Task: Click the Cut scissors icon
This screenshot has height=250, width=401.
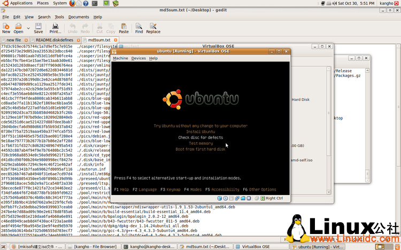Action: point(99,28)
